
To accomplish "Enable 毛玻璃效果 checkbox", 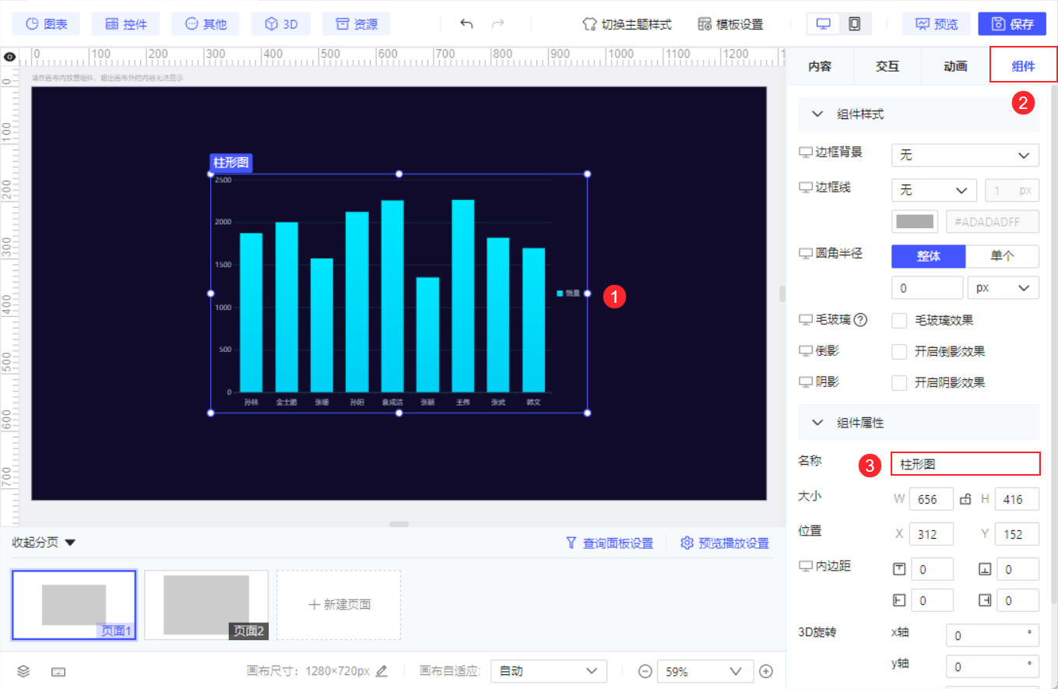I will point(899,321).
